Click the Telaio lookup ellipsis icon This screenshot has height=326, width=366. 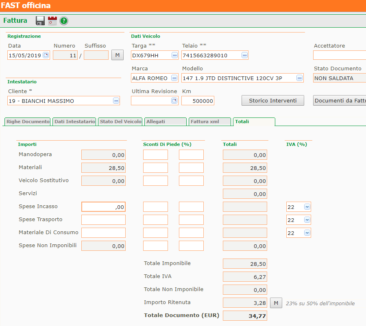click(x=244, y=55)
